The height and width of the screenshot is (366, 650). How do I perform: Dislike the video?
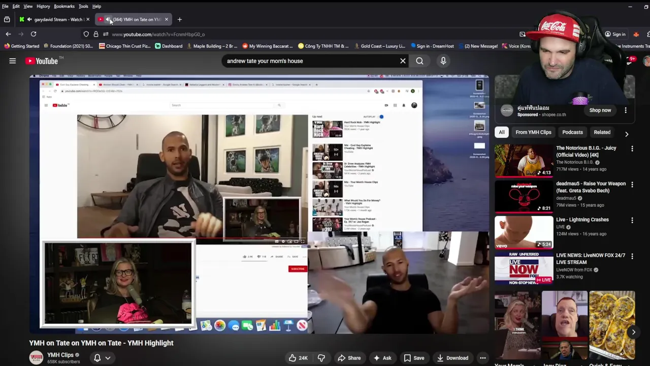[321, 358]
